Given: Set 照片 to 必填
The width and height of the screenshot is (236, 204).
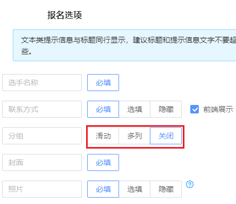Looking at the screenshot, I should 103,189.
